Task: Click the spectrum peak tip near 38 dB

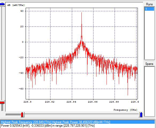Action: (x=81, y=13)
